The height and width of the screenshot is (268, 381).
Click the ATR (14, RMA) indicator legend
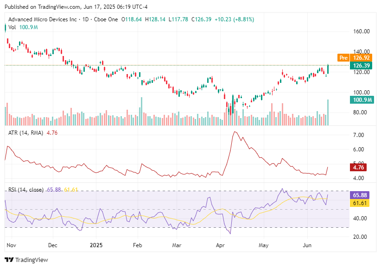26,133
